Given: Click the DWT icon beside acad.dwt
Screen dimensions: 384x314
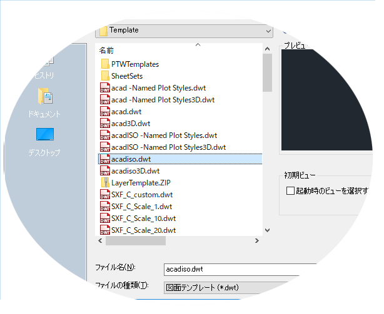Looking at the screenshot, I should [105, 111].
